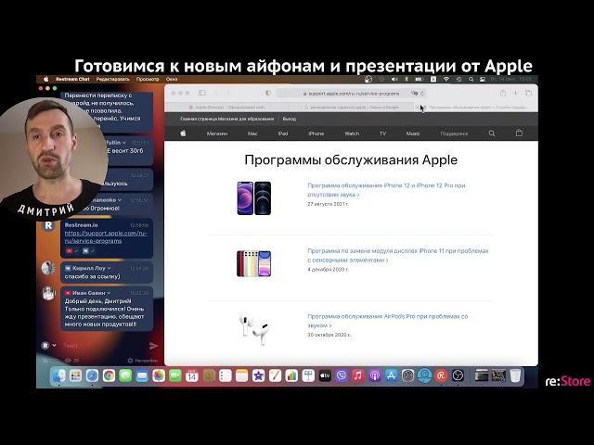594x445 pixels.
Task: Open iPad in the Apple navigation
Action: [283, 133]
